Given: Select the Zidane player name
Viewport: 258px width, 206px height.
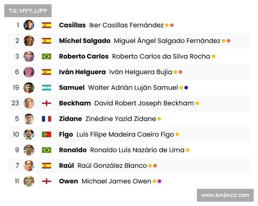Looking at the screenshot, I should tap(70, 119).
